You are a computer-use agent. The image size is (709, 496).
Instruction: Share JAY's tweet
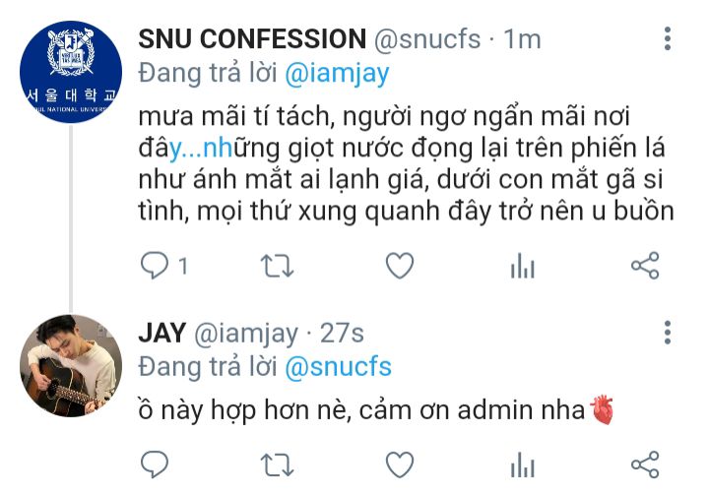coord(644,464)
